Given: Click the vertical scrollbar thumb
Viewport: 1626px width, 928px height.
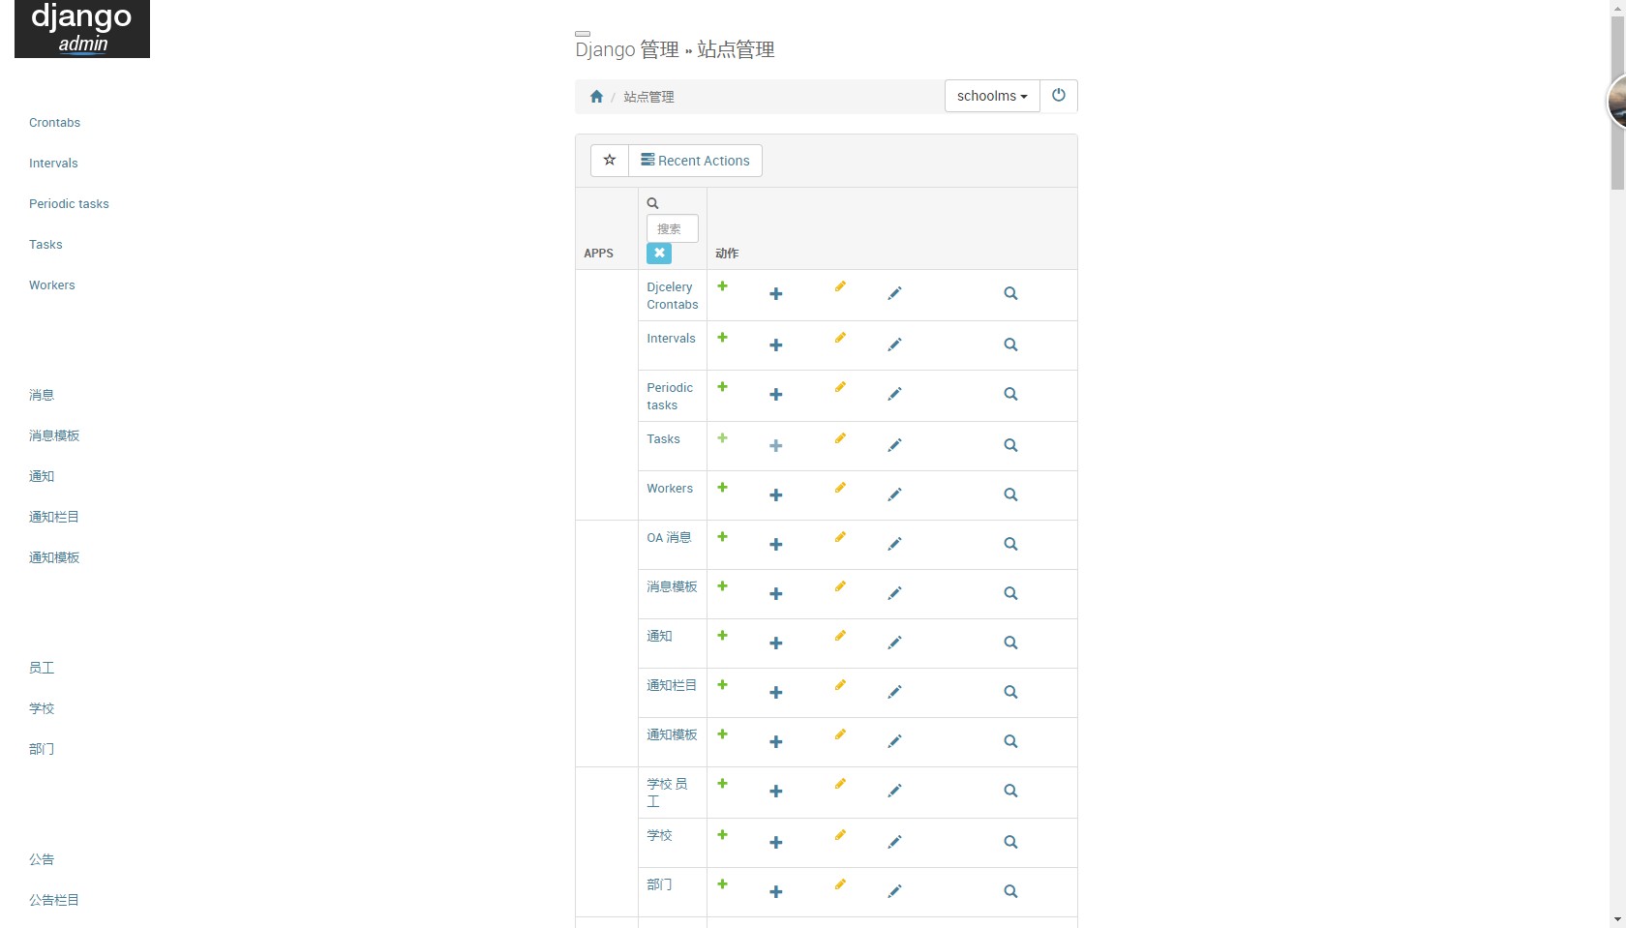Looking at the screenshot, I should pos(1617,102).
